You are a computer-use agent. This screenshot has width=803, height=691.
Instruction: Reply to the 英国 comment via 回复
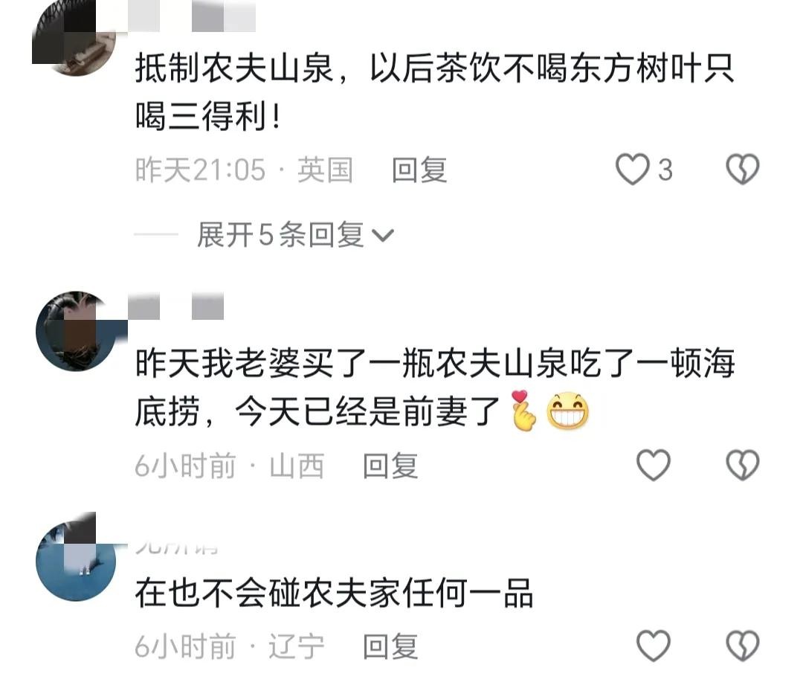pyautogui.click(x=419, y=170)
